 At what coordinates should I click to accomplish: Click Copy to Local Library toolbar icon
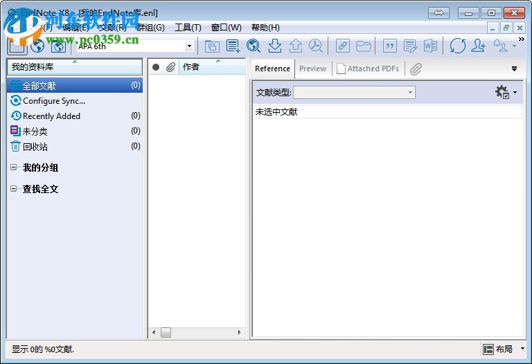212,46
